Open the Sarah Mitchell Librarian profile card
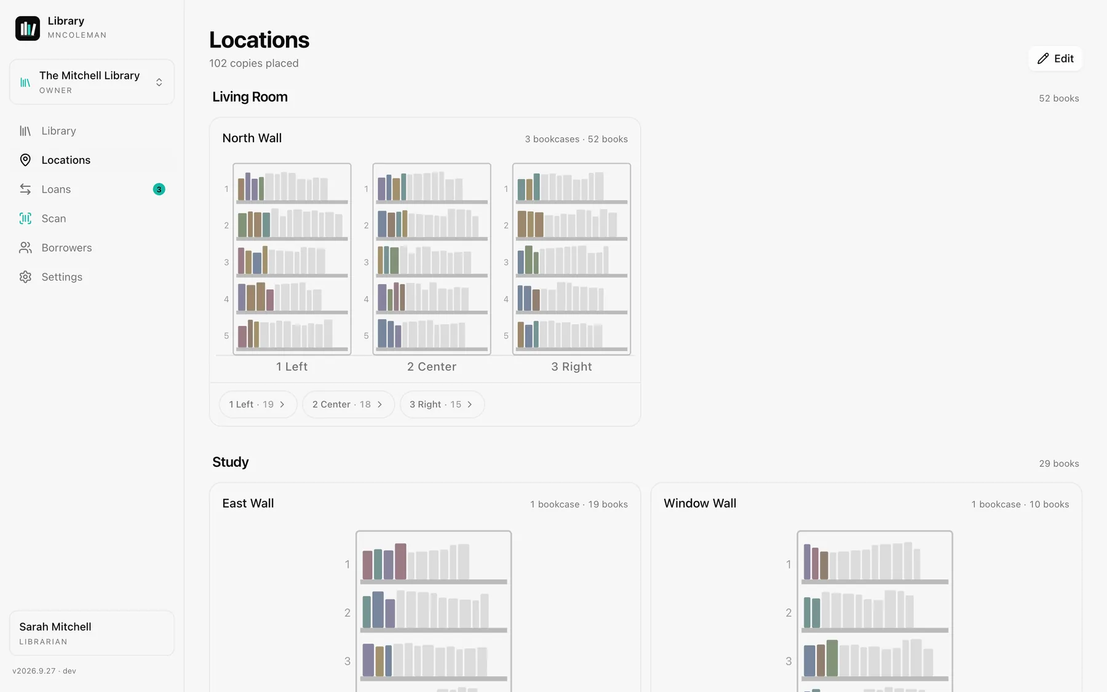This screenshot has height=692, width=1107. point(92,633)
